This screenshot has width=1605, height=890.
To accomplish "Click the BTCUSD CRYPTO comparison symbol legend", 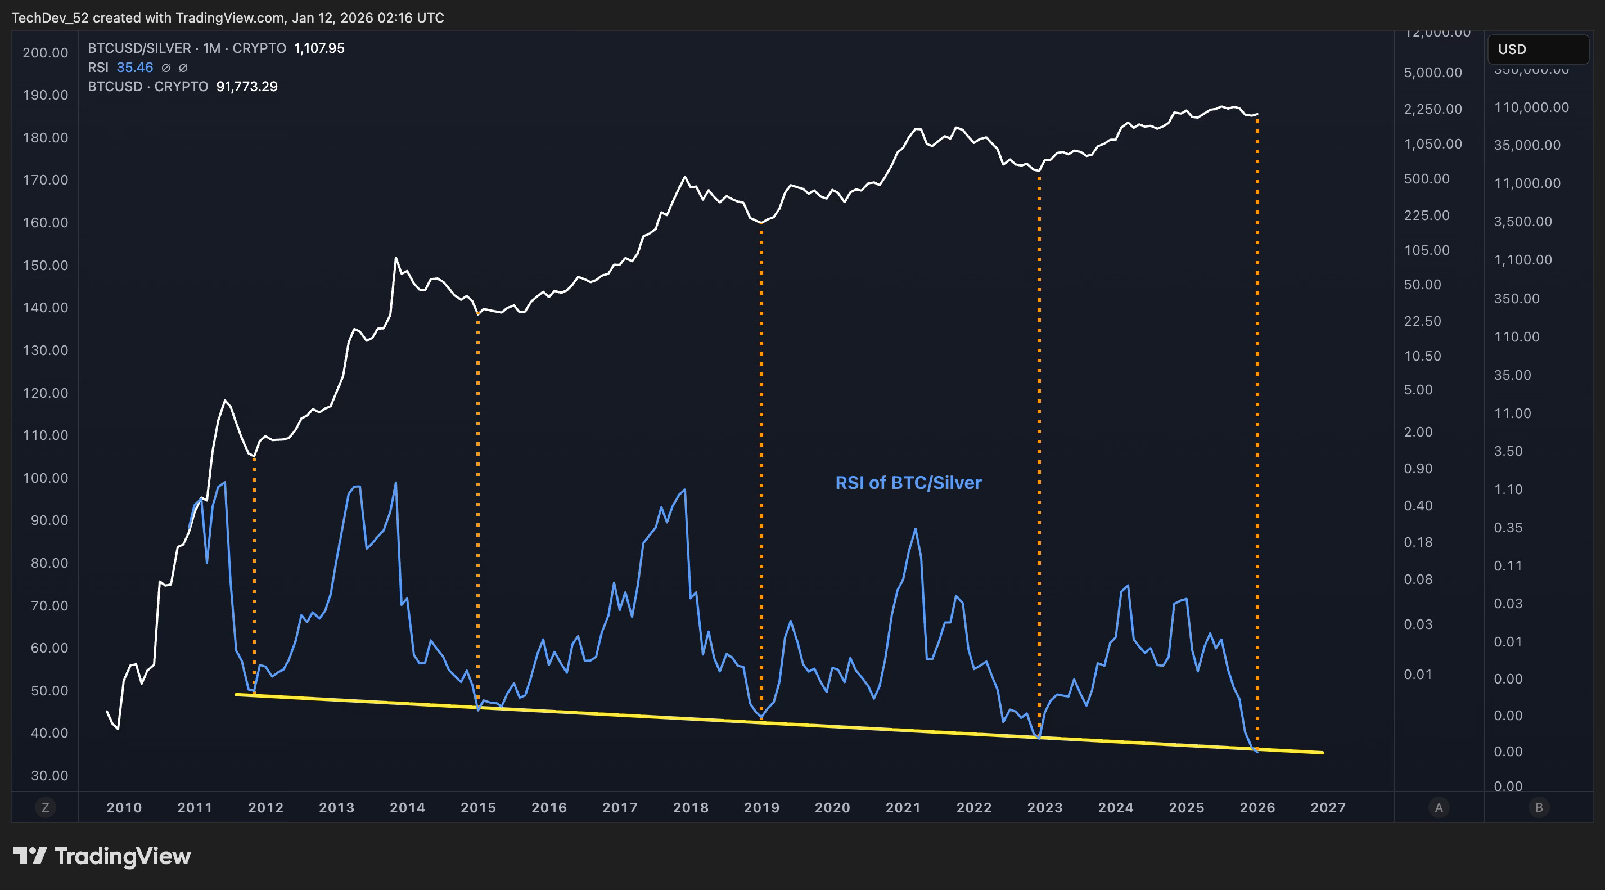I will [x=148, y=87].
